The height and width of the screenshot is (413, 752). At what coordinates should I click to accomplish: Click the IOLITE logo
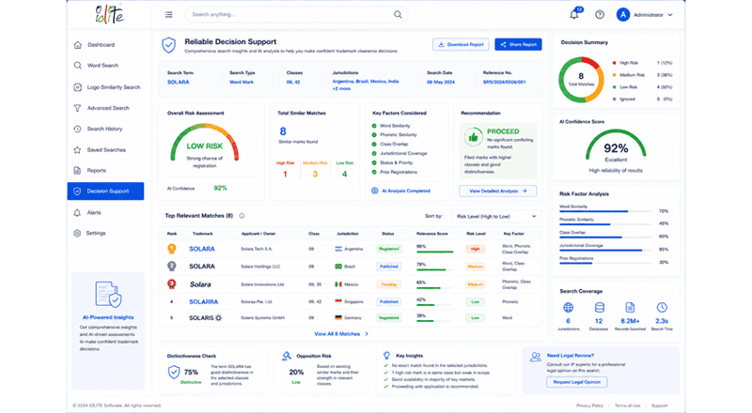(110, 14)
